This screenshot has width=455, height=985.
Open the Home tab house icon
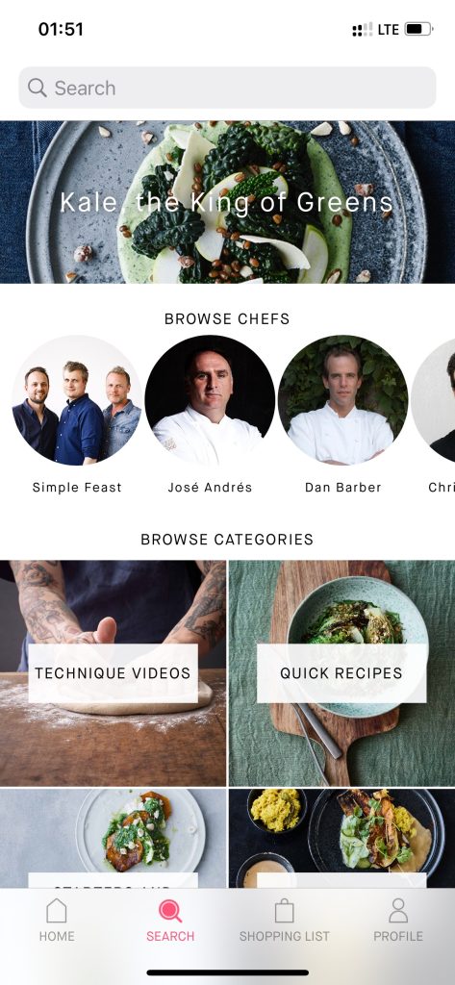coord(57,910)
